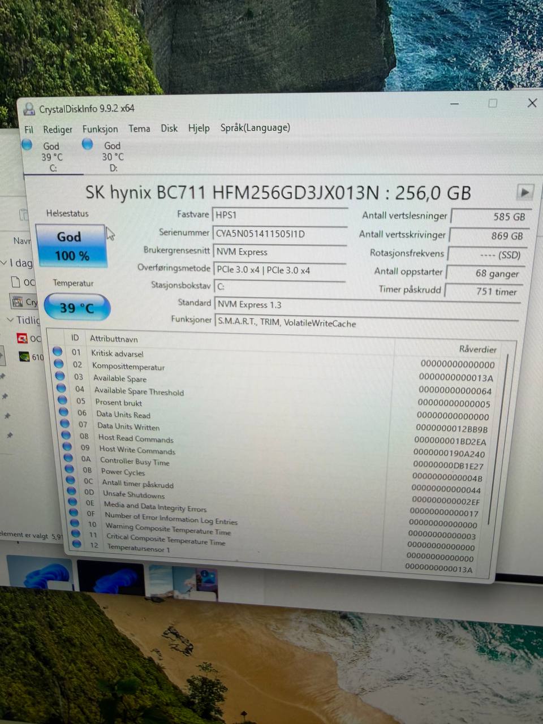Click the 751 timer power-on hours

coord(483,292)
